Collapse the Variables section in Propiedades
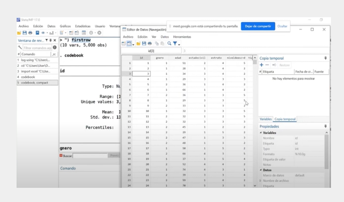 pyautogui.click(x=261, y=133)
